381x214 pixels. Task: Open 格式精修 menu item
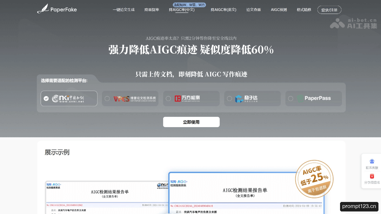tap(304, 10)
